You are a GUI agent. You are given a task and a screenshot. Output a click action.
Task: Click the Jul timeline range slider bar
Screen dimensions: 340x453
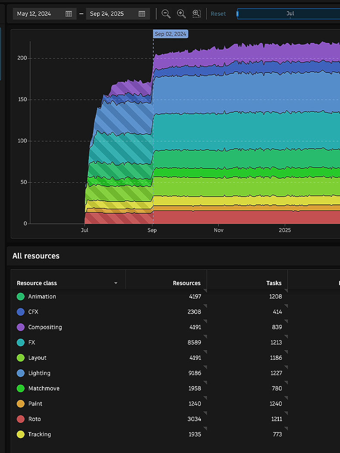pyautogui.click(x=289, y=13)
